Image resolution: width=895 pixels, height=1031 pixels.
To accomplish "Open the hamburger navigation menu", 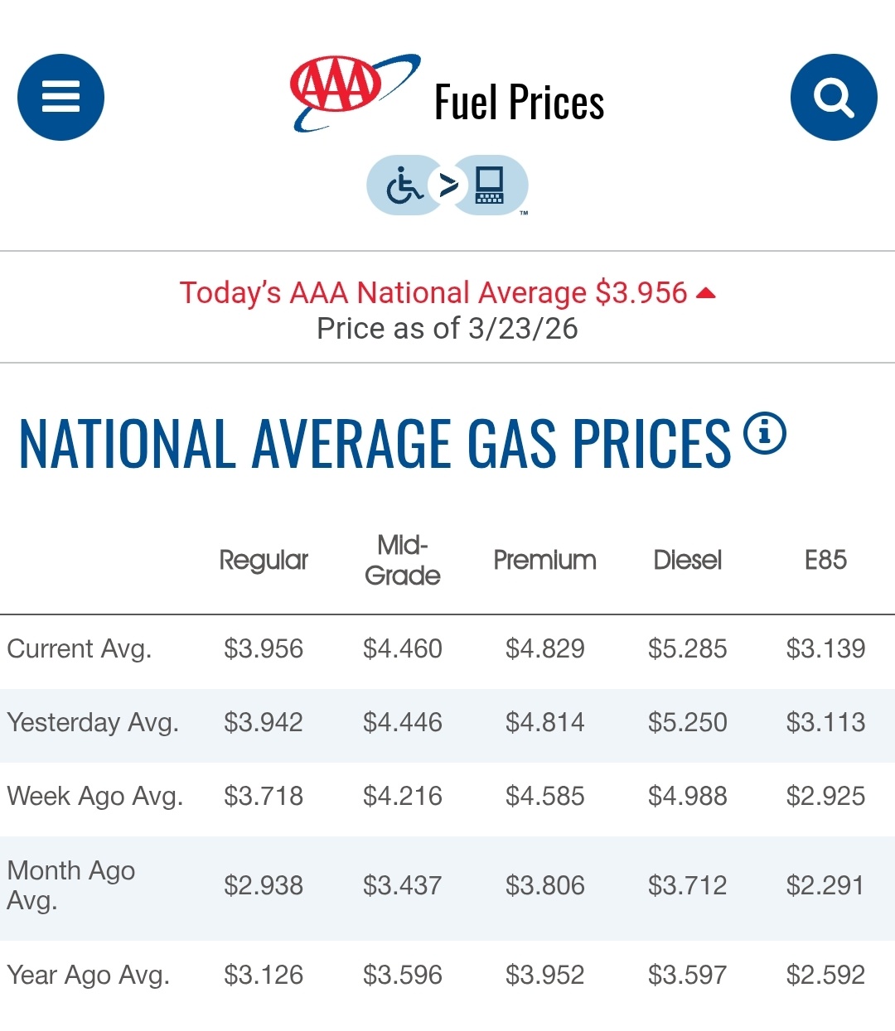I will point(60,97).
